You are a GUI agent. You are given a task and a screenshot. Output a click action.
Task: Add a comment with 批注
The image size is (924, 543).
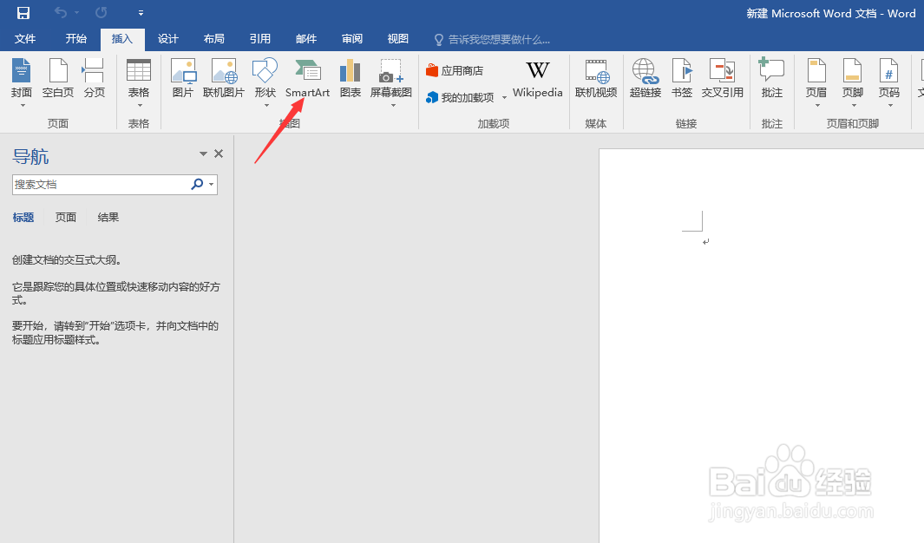coord(771,78)
